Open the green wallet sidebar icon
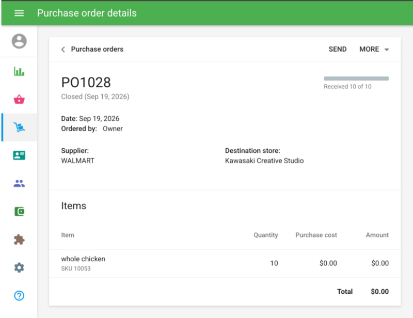This screenshot has width=413, height=318. (19, 212)
